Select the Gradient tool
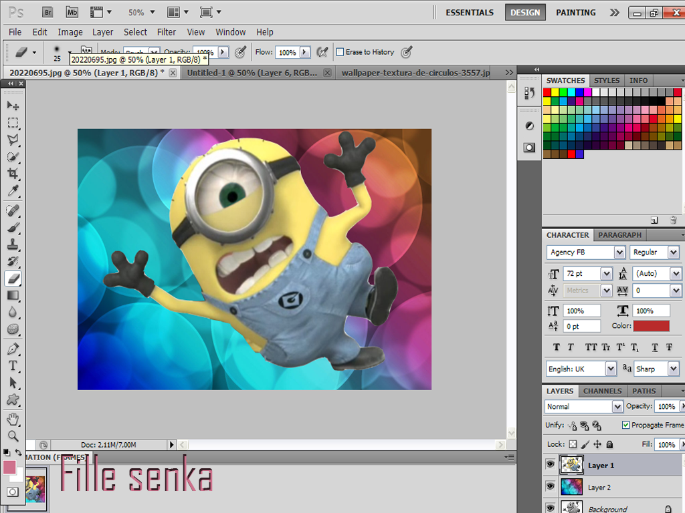This screenshot has width=685, height=513. click(x=13, y=295)
